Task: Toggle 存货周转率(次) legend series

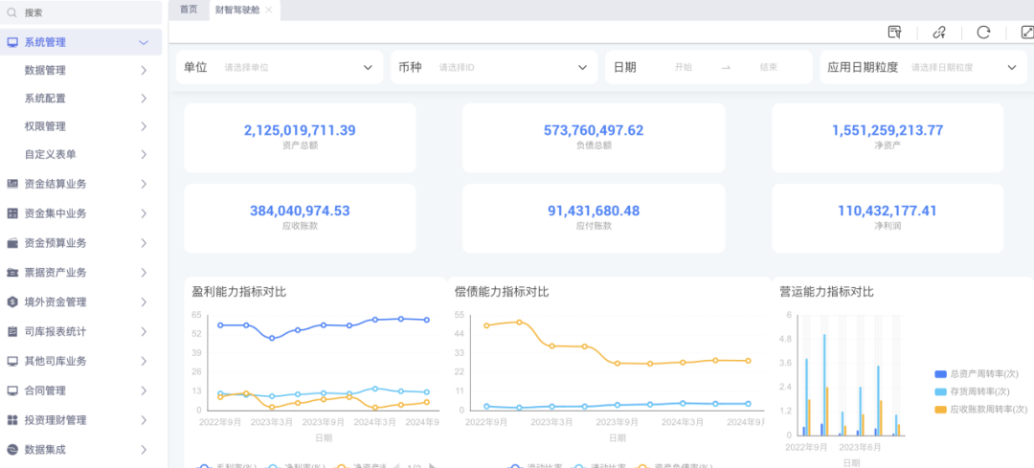Action: point(973,392)
